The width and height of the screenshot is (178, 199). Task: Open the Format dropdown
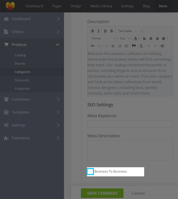click(x=103, y=38)
